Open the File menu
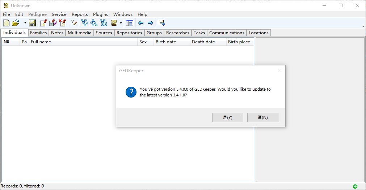 click(7, 14)
